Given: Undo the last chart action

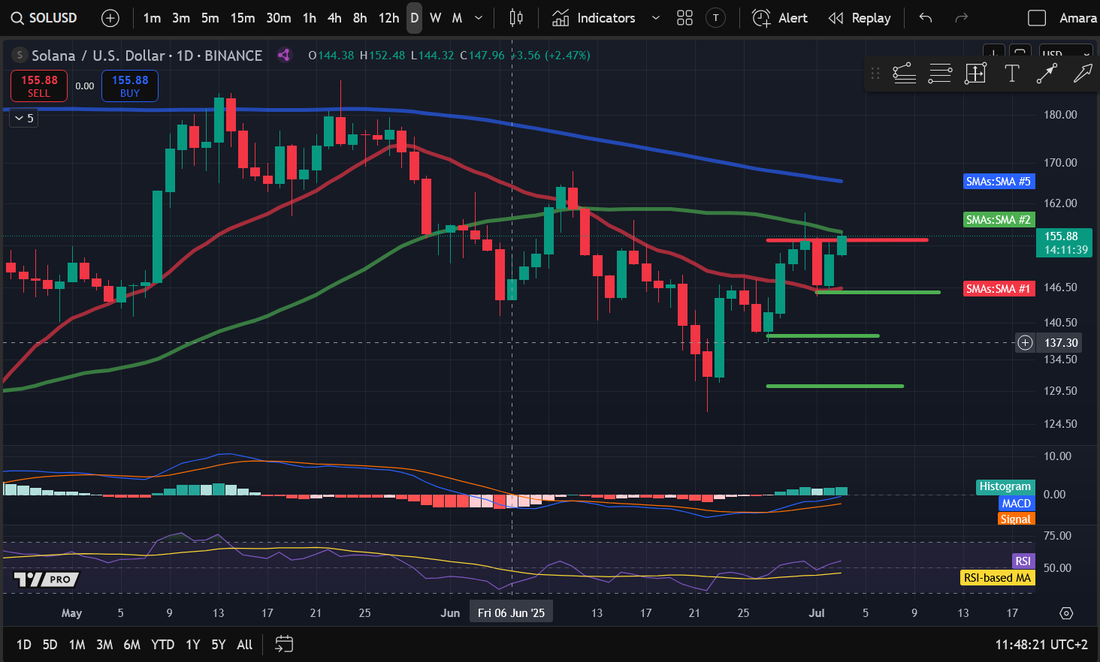Looking at the screenshot, I should pos(926,18).
